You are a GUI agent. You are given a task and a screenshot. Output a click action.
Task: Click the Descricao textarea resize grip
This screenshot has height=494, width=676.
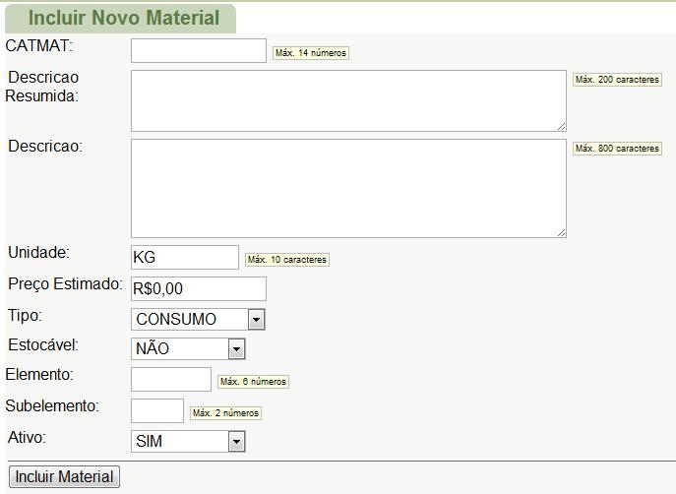561,232
